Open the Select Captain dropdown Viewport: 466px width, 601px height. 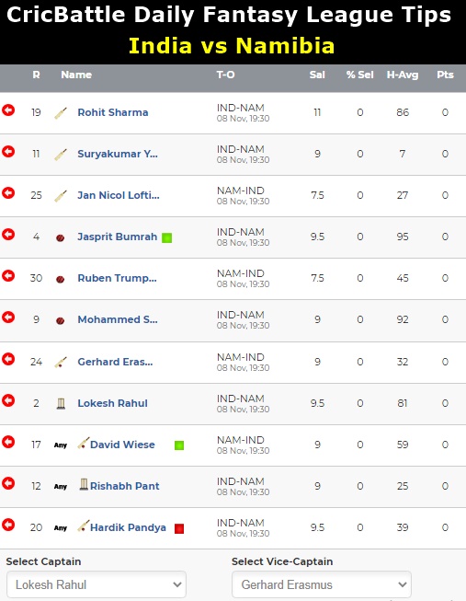click(97, 584)
